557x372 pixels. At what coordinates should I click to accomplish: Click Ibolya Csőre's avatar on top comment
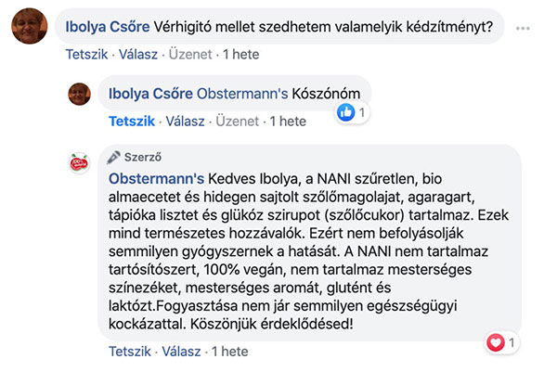coord(31,30)
